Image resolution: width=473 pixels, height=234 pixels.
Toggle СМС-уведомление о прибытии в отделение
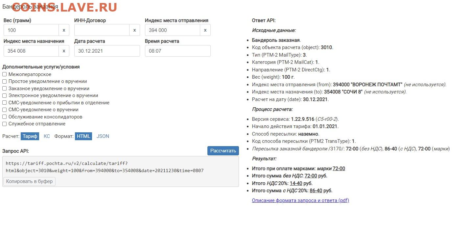pyautogui.click(x=5, y=103)
